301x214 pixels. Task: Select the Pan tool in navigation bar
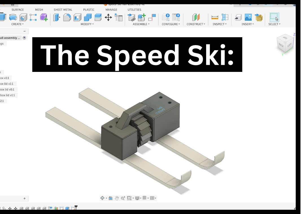(116, 198)
